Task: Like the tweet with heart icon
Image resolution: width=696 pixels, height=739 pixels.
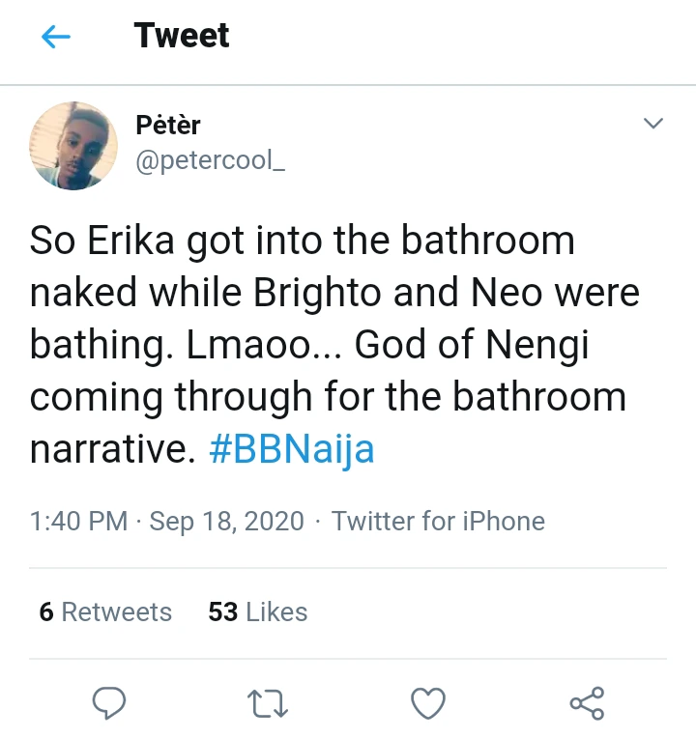Action: point(428,703)
